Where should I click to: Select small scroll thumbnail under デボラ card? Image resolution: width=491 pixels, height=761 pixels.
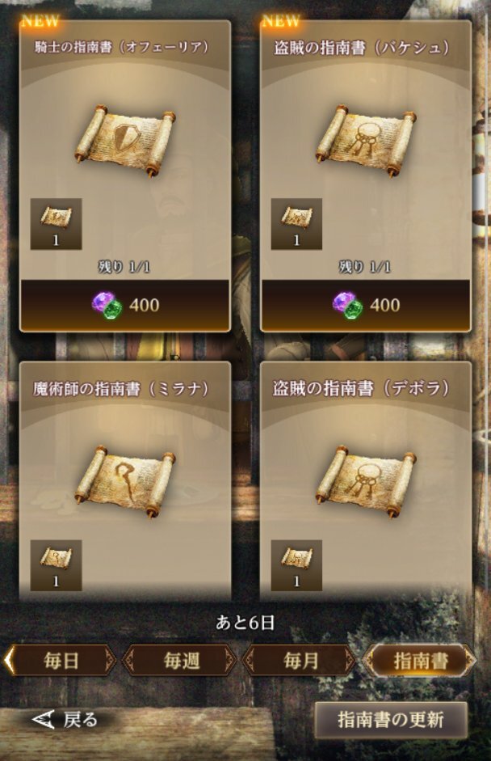click(296, 565)
